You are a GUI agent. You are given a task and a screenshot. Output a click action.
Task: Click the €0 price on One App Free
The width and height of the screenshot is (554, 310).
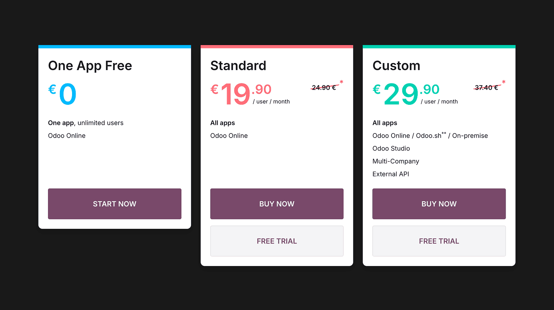[63, 93]
